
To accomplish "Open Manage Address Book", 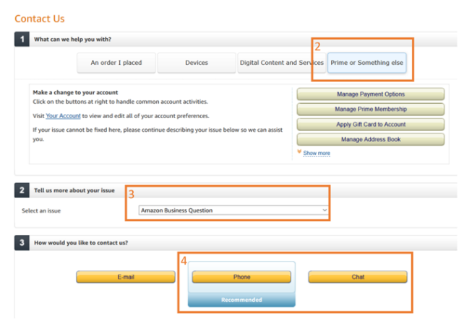I will 370,140.
